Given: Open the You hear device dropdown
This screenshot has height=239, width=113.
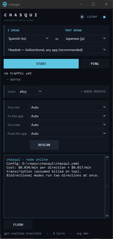Looking at the screenshot, I should pos(68,125).
